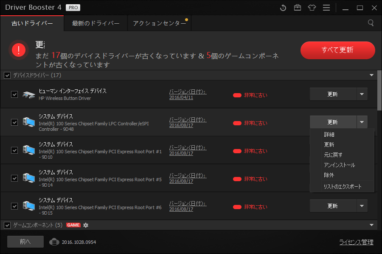This screenshot has width=382, height=254.
Task: Uncheck the HP Wireless Button Driver checkbox
Action: point(14,94)
